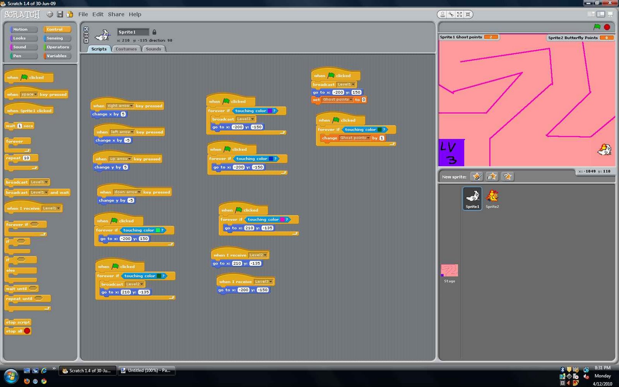619x387 pixels.
Task: Click the globe language icon
Action: tap(50, 14)
